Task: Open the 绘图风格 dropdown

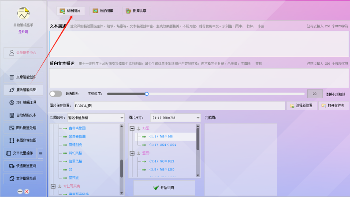Action: point(96,118)
